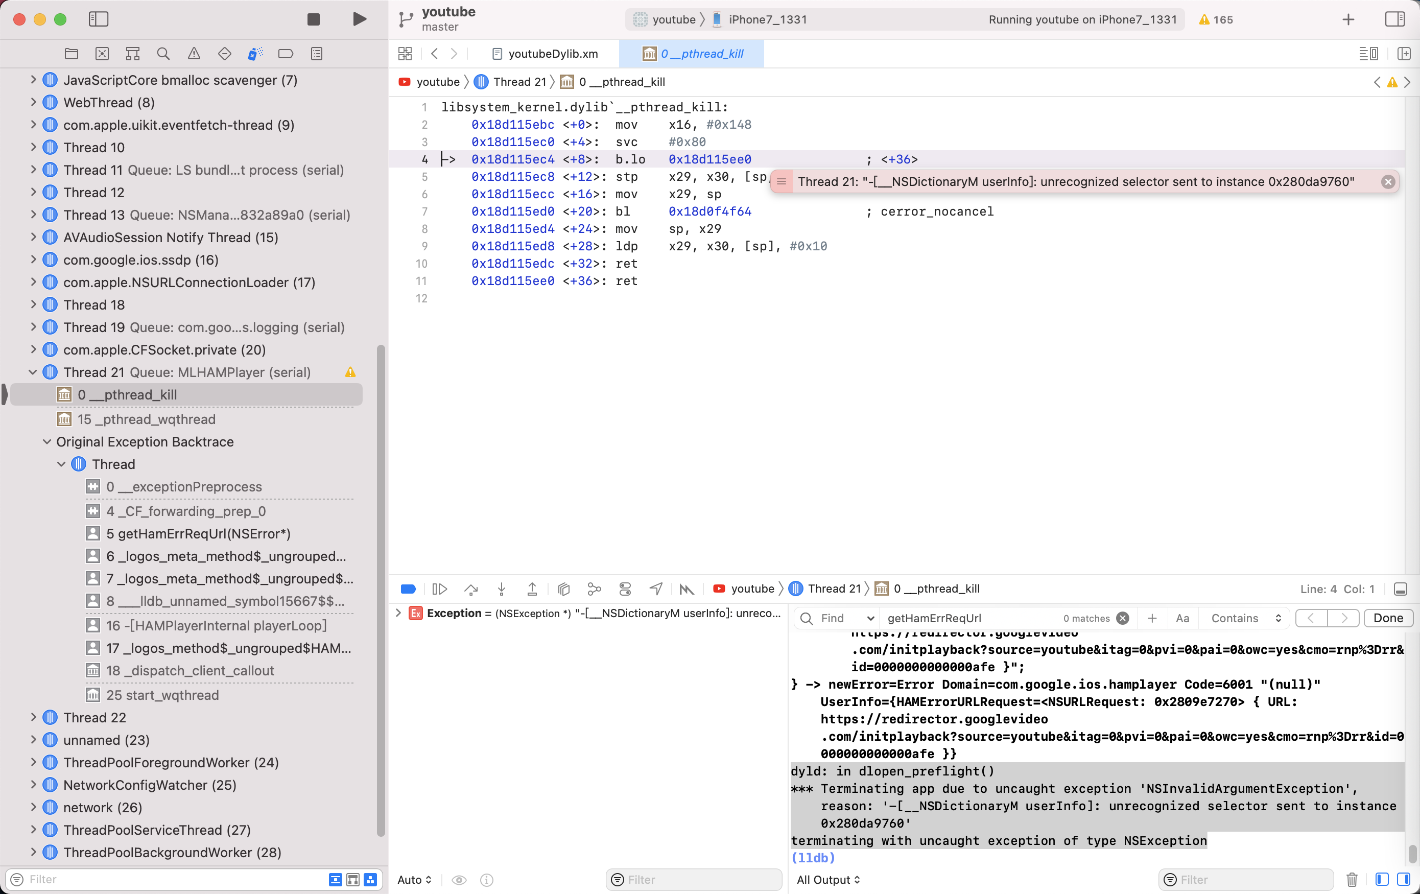Toggle Quick Look eye icon

tap(459, 879)
